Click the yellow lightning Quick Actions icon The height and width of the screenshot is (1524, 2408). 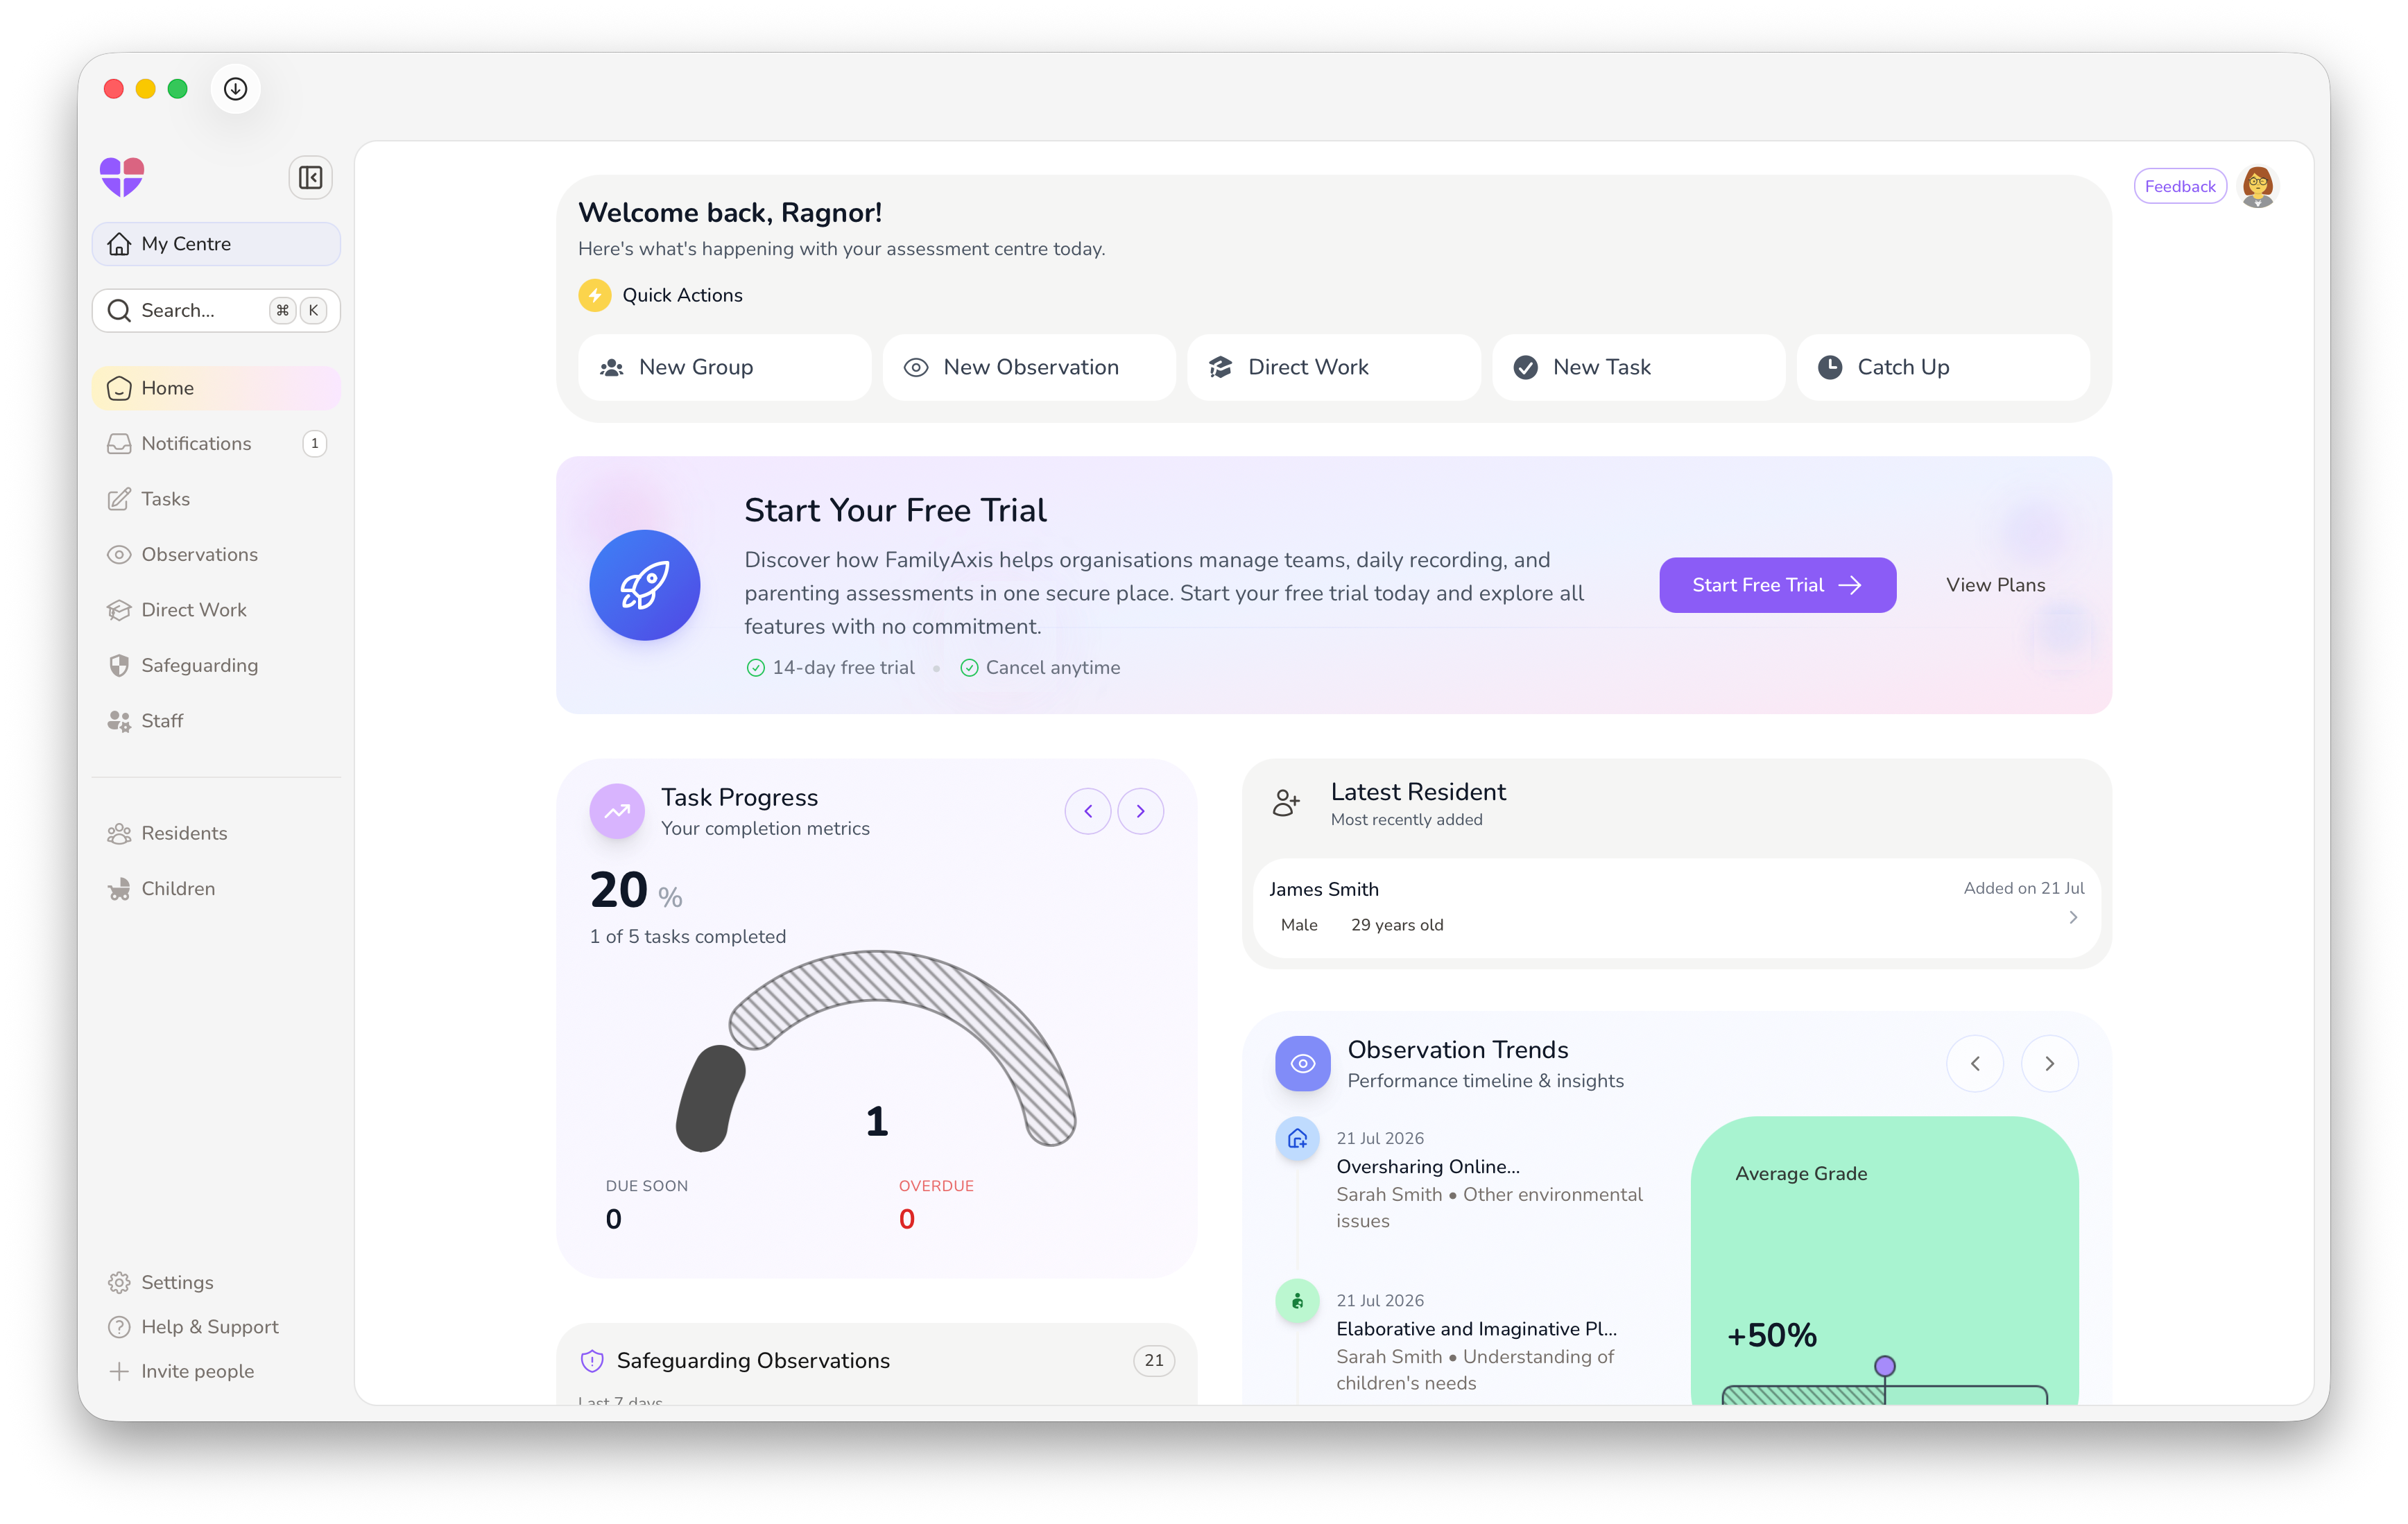[595, 295]
